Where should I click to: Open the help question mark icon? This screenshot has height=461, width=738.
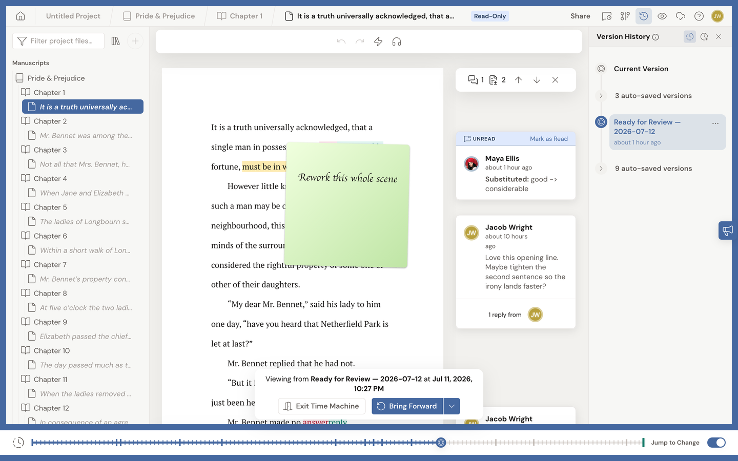coord(699,16)
